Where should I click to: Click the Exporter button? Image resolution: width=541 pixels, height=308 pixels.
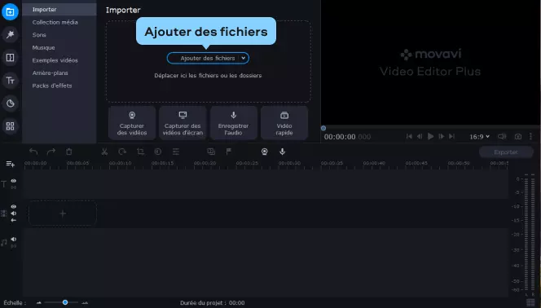(x=506, y=152)
